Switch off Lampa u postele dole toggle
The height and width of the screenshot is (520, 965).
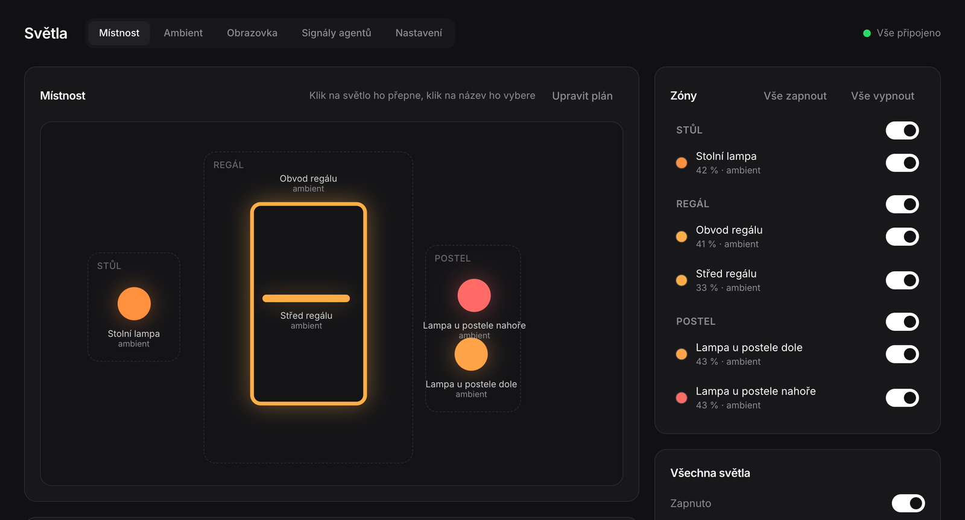click(x=902, y=354)
